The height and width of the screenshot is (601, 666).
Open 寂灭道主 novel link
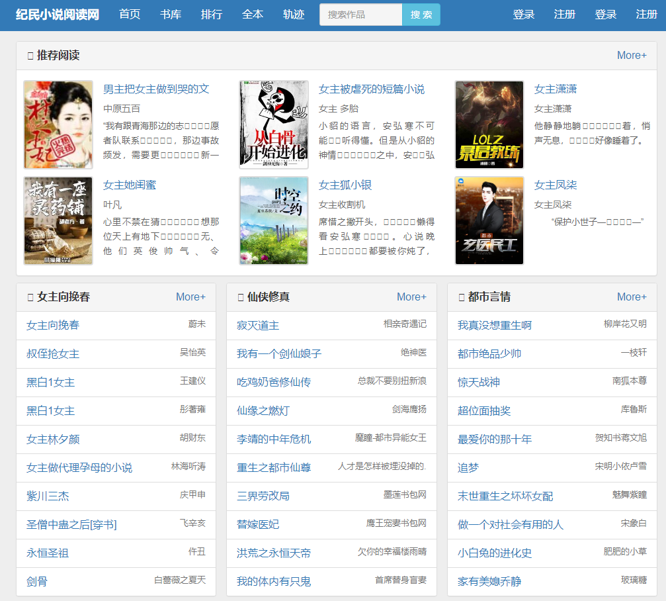258,326
